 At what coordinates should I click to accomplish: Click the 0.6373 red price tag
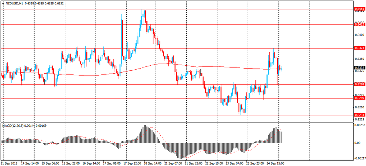(358, 48)
